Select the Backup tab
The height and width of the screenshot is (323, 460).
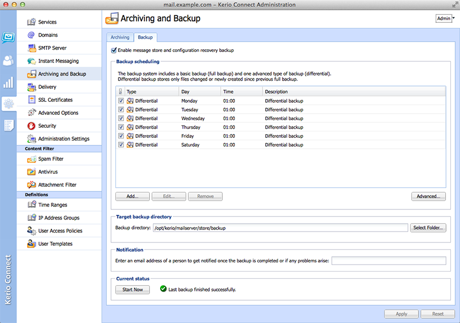(145, 37)
